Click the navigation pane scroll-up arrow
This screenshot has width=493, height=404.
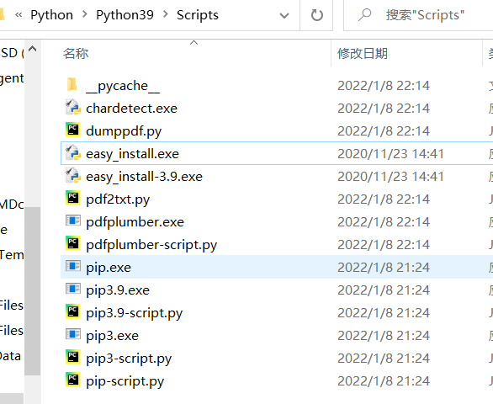tap(32, 49)
